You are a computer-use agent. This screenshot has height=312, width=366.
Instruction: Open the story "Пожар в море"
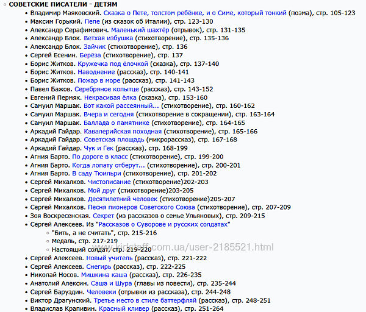point(99,80)
